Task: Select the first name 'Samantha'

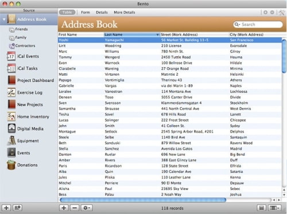Action: pyautogui.click(x=67, y=108)
